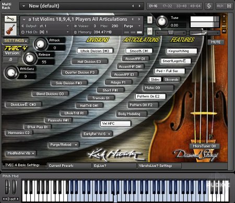The width and height of the screenshot is (235, 203).
Task: Switch to the Current Presets tab
Action: tap(69, 166)
